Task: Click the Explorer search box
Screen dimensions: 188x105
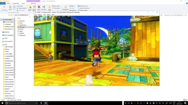Action: pyautogui.click(x=175, y=15)
